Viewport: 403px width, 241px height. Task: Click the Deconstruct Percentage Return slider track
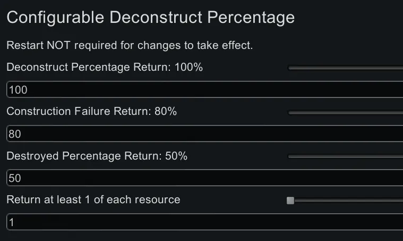(x=345, y=68)
